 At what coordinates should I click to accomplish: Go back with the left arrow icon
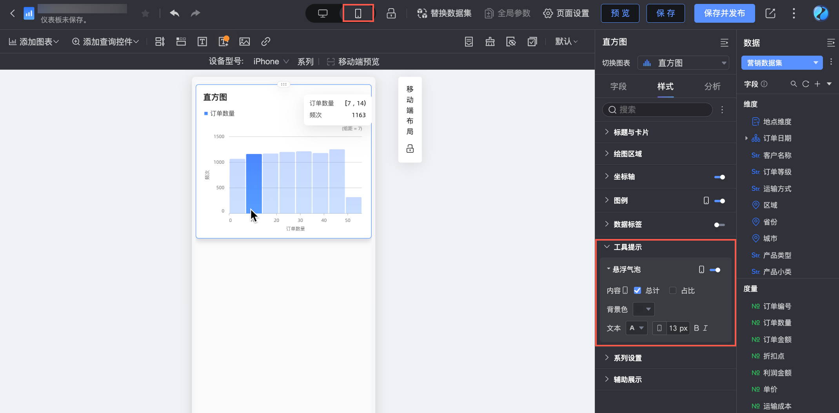click(x=13, y=13)
